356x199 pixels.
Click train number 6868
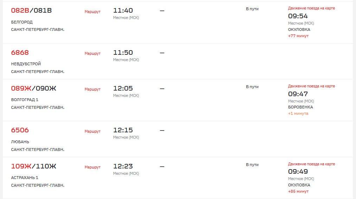[x=20, y=53]
